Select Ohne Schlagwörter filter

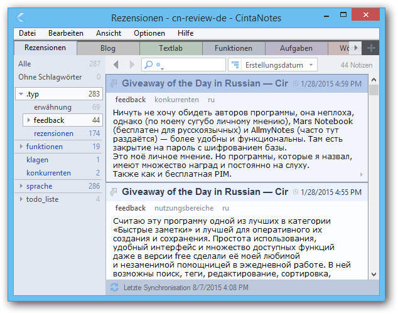click(x=59, y=77)
